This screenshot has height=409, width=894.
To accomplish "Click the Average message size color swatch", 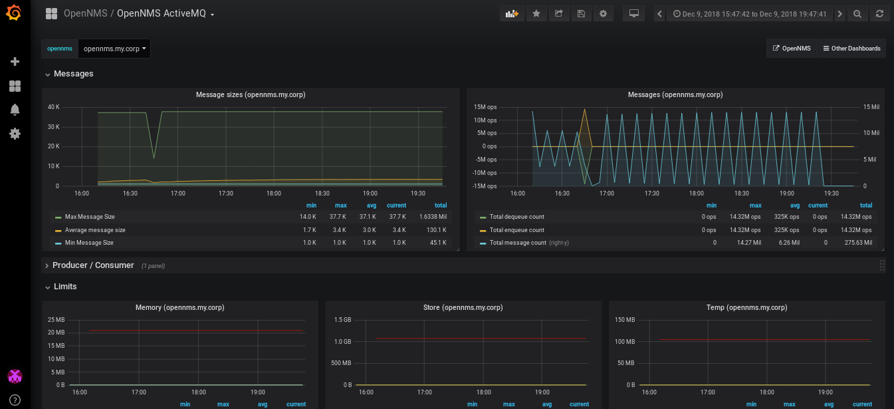I will pyautogui.click(x=58, y=230).
